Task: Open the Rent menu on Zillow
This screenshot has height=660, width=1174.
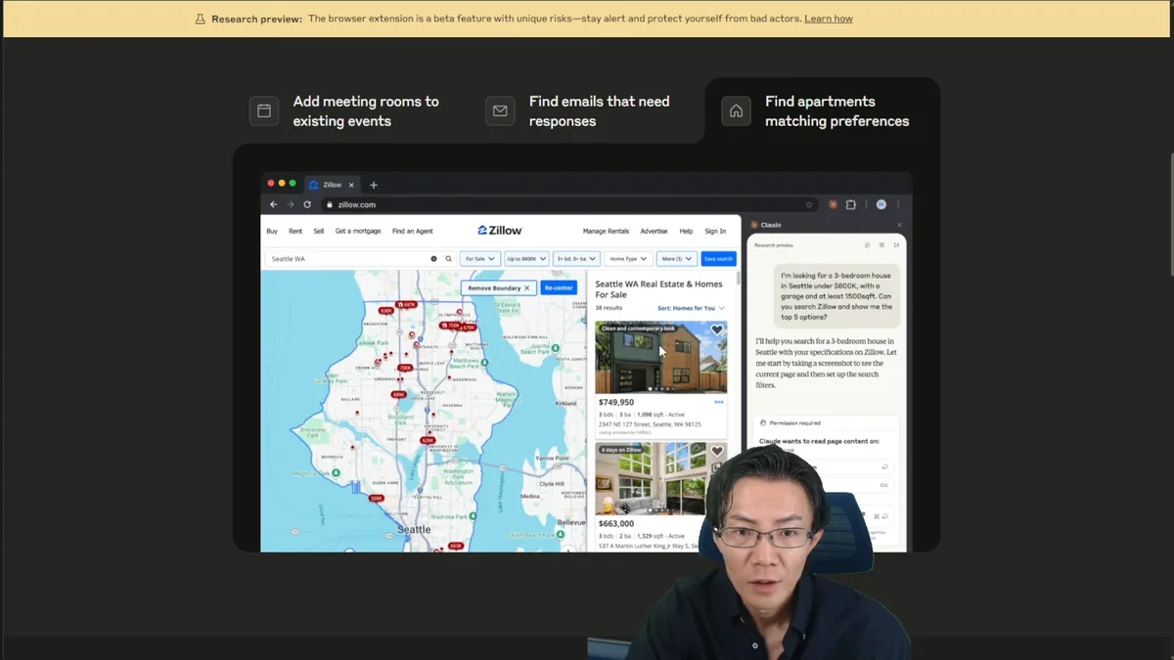Action: click(295, 232)
